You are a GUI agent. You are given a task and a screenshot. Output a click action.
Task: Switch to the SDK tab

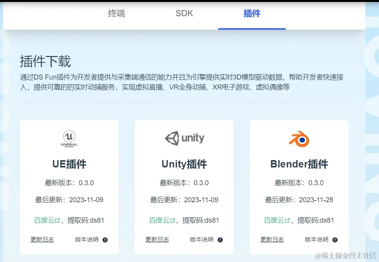(x=184, y=14)
